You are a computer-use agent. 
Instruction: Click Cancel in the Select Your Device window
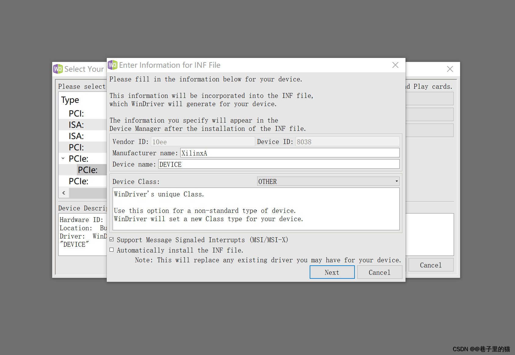431,265
